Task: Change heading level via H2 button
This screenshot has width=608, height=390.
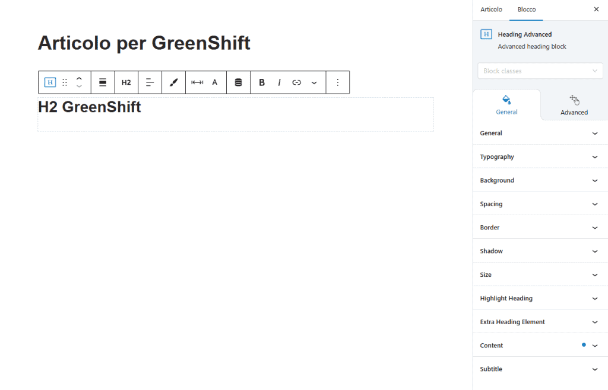Action: 126,82
